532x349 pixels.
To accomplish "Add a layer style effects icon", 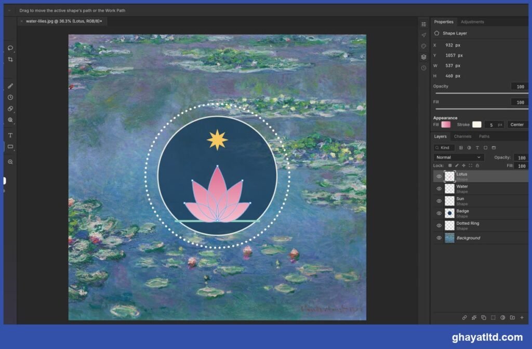I will (474, 317).
